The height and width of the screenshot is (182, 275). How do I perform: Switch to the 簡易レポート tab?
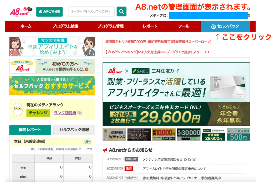(30, 130)
